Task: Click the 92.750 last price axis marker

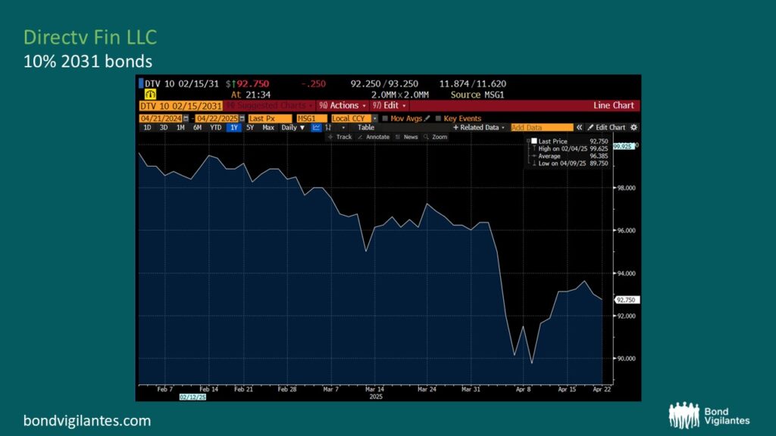Action: coord(627,300)
